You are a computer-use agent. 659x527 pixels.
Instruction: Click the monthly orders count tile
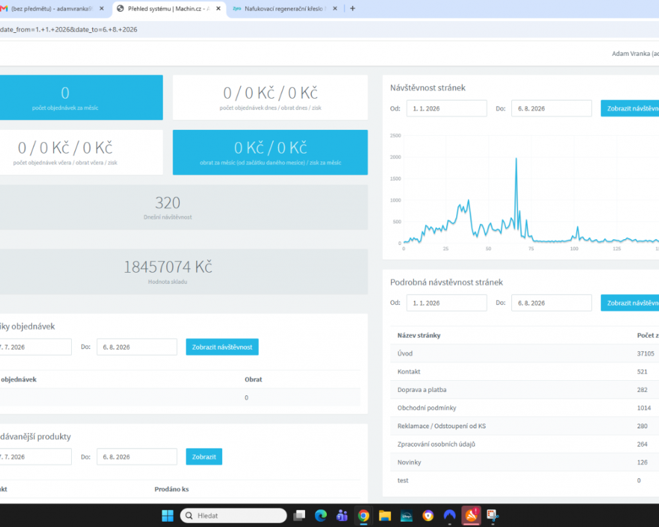pos(80,97)
